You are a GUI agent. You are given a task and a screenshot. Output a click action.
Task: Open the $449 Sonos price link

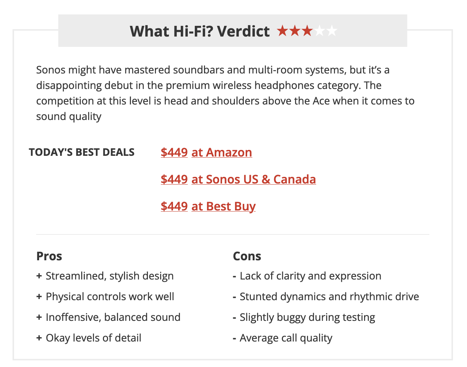[174, 179]
